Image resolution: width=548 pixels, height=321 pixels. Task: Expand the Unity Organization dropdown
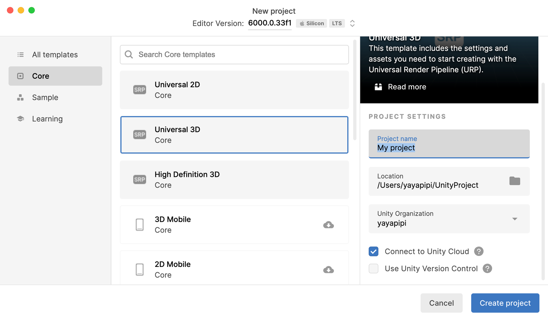click(x=514, y=219)
